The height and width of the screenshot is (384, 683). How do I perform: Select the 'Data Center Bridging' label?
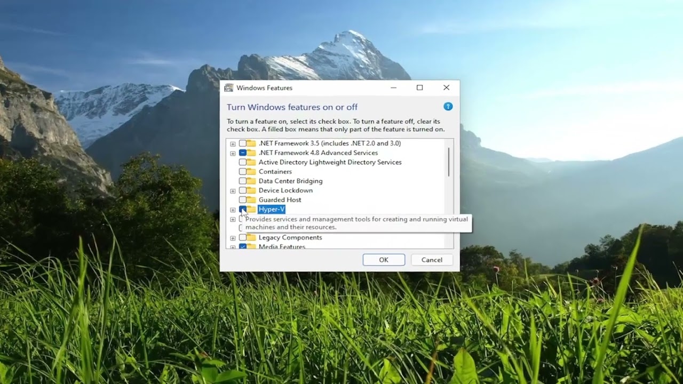point(290,181)
